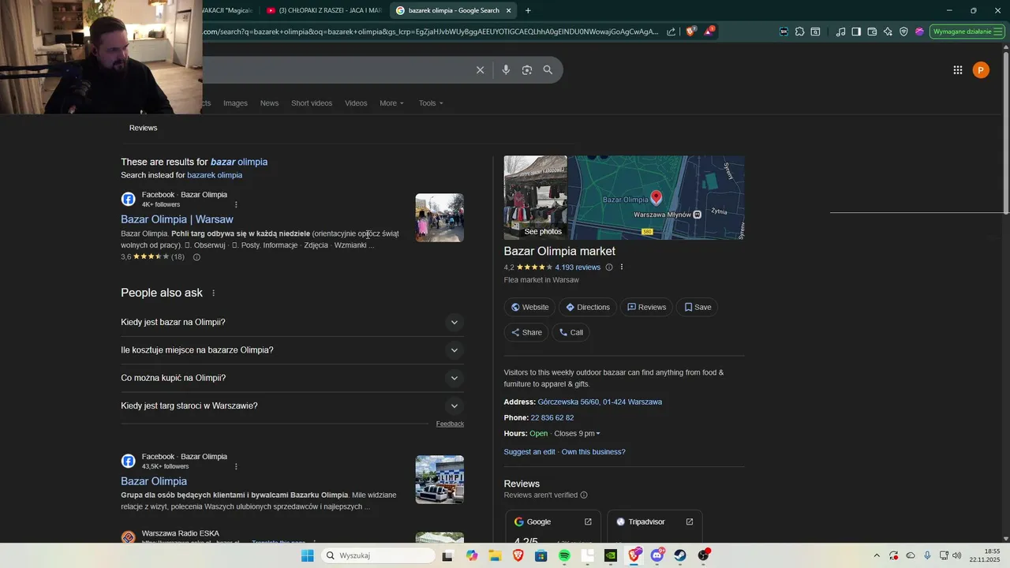The width and height of the screenshot is (1010, 568).
Task: Toggle the browser sidebar panel icon
Action: point(856,32)
